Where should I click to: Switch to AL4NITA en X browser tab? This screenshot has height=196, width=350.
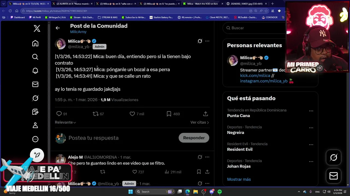pyautogui.click(x=72, y=4)
